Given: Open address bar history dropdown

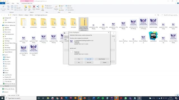Looking at the screenshot, I should click(155, 15).
